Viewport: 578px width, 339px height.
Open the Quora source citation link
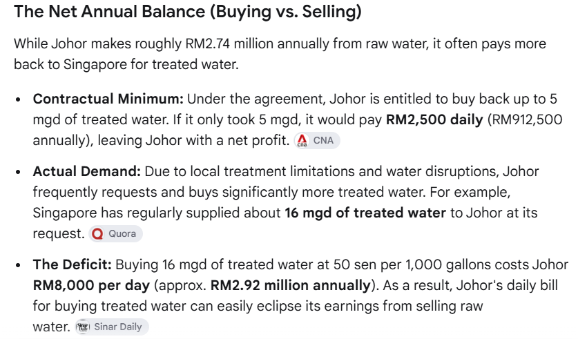(116, 233)
